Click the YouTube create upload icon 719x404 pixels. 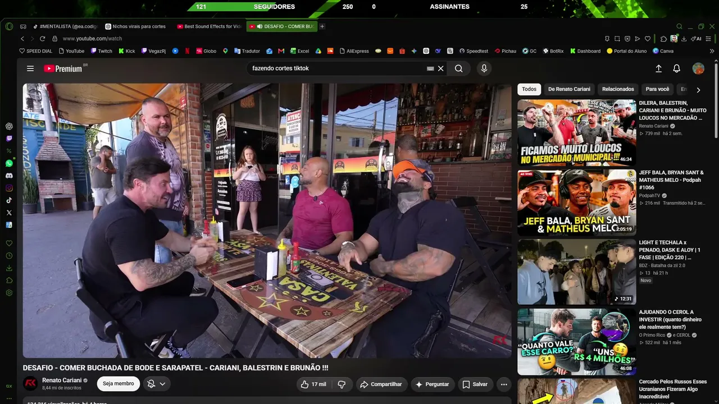point(659,68)
